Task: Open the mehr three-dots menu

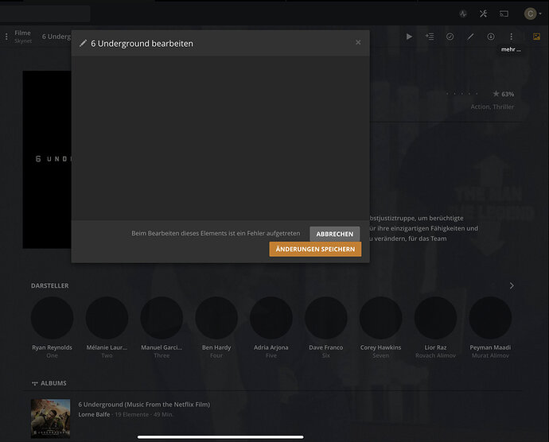Action: click(x=511, y=37)
